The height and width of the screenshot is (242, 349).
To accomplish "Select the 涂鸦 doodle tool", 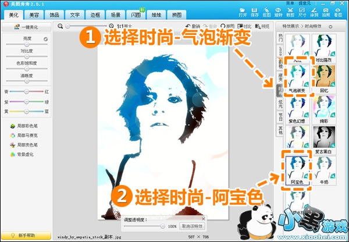I will [314, 12].
